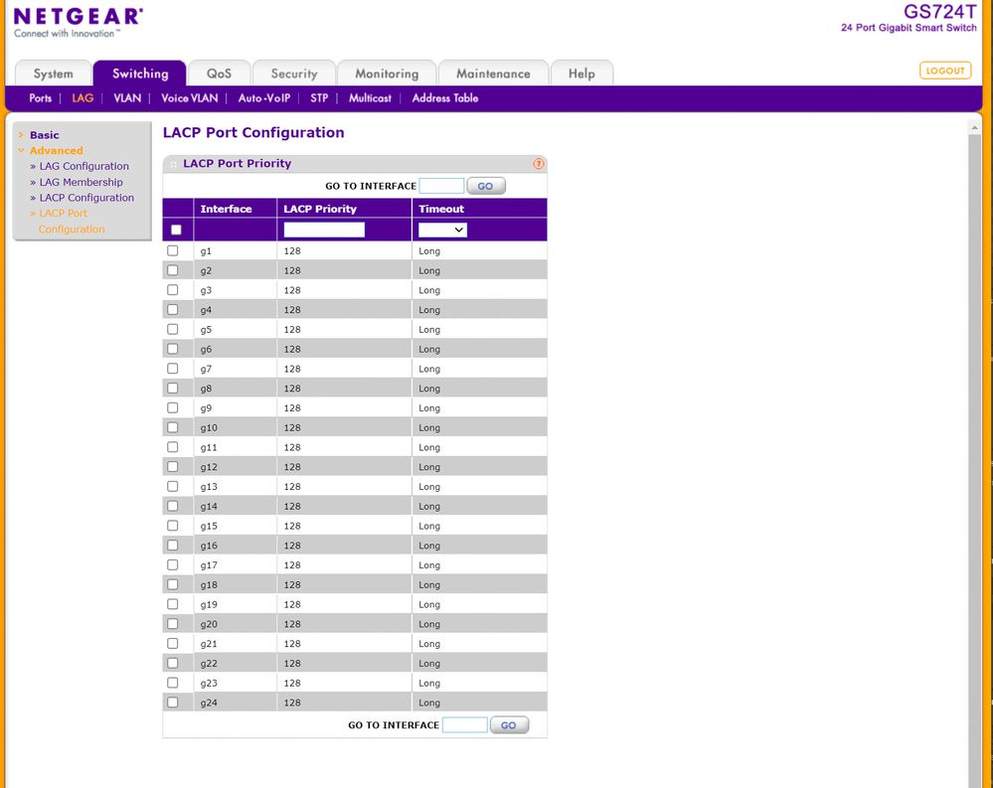The image size is (993, 788).
Task: Click the LOGOUT button
Action: (944, 71)
